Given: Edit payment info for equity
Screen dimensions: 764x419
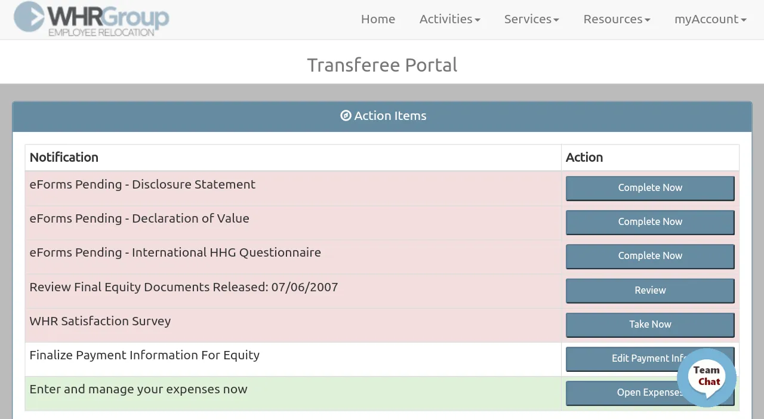Looking at the screenshot, I should click(x=650, y=359).
